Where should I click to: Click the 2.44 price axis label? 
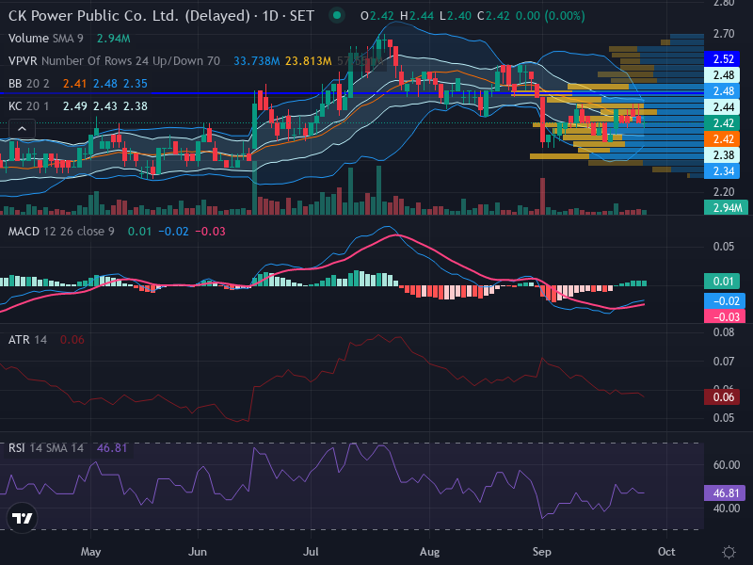pos(723,107)
